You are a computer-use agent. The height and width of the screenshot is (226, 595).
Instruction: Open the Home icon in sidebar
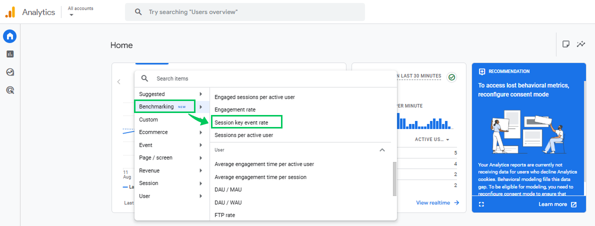pos(10,36)
